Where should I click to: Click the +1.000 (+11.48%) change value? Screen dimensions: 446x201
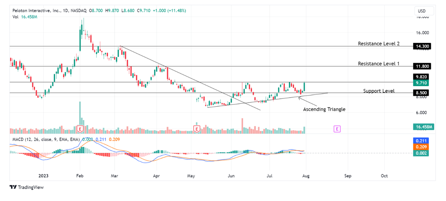170,11
